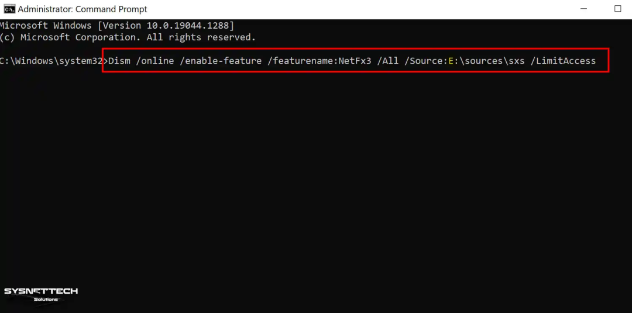Click the /All switch in the command
Screen dimensions: 632x313
tap(387, 61)
